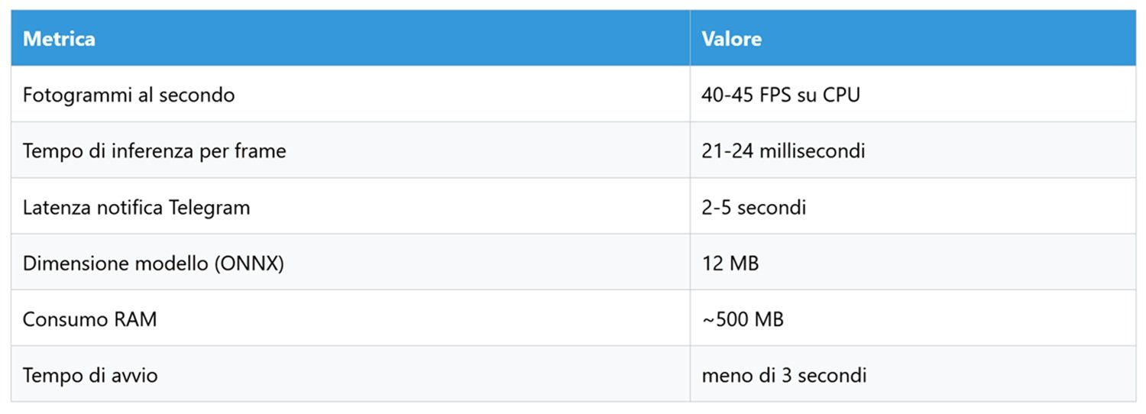
Task: Select the ~500 MB value cell
Action: pos(913,318)
